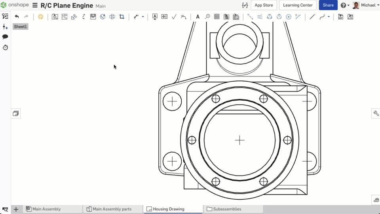
Task: Select the Sheet1 label
Action: (20, 27)
